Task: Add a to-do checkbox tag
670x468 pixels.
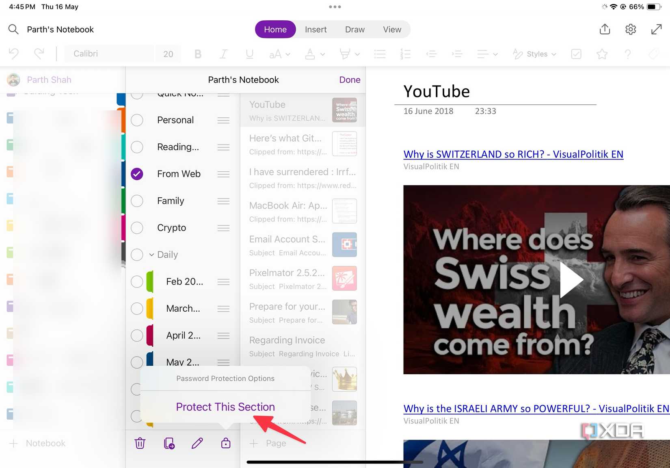Action: (576, 54)
